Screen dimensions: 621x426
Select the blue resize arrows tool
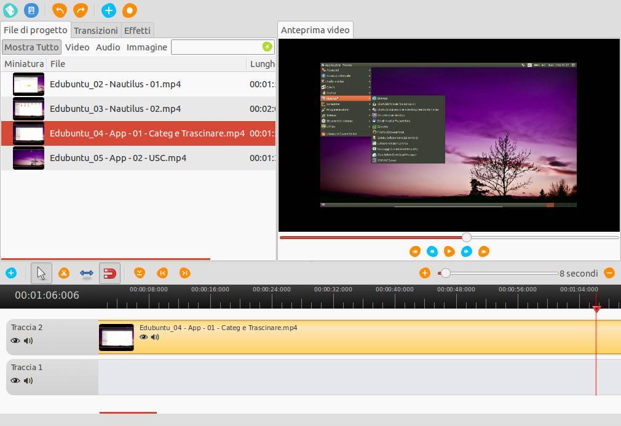tap(86, 273)
